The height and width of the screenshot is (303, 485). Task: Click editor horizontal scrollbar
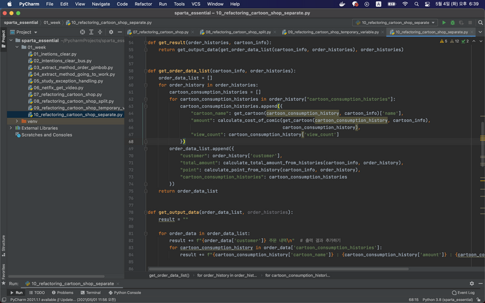click(x=278, y=269)
